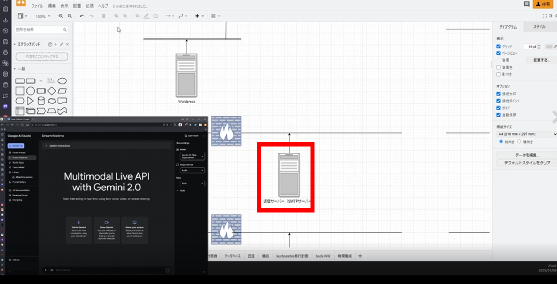Select the triangle shape in general palette
The height and width of the screenshot is (284, 557).
pyautogui.click(x=31, y=101)
